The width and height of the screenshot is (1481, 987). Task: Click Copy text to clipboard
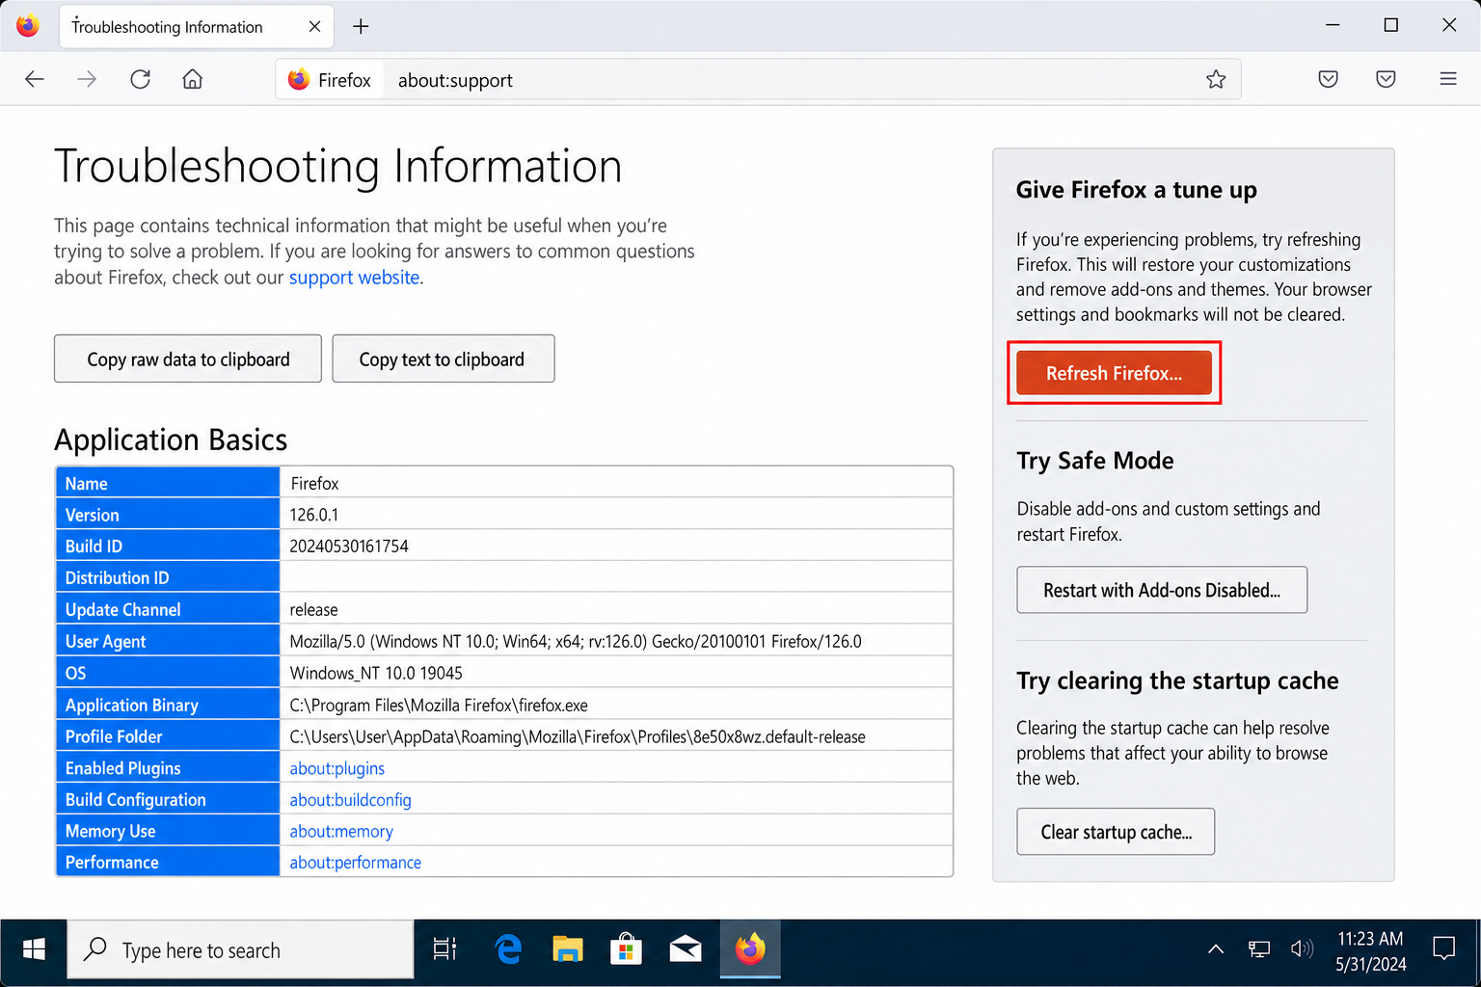[443, 359]
